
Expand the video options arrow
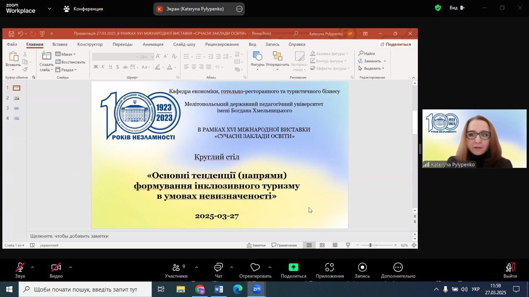(x=70, y=267)
